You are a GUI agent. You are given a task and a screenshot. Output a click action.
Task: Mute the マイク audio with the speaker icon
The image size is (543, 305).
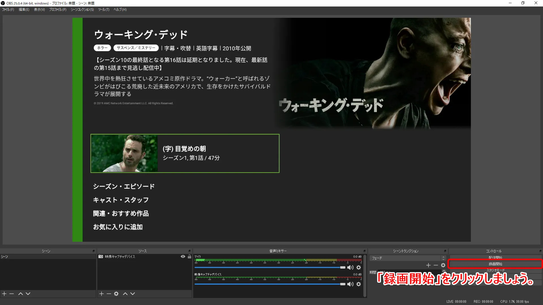350,267
